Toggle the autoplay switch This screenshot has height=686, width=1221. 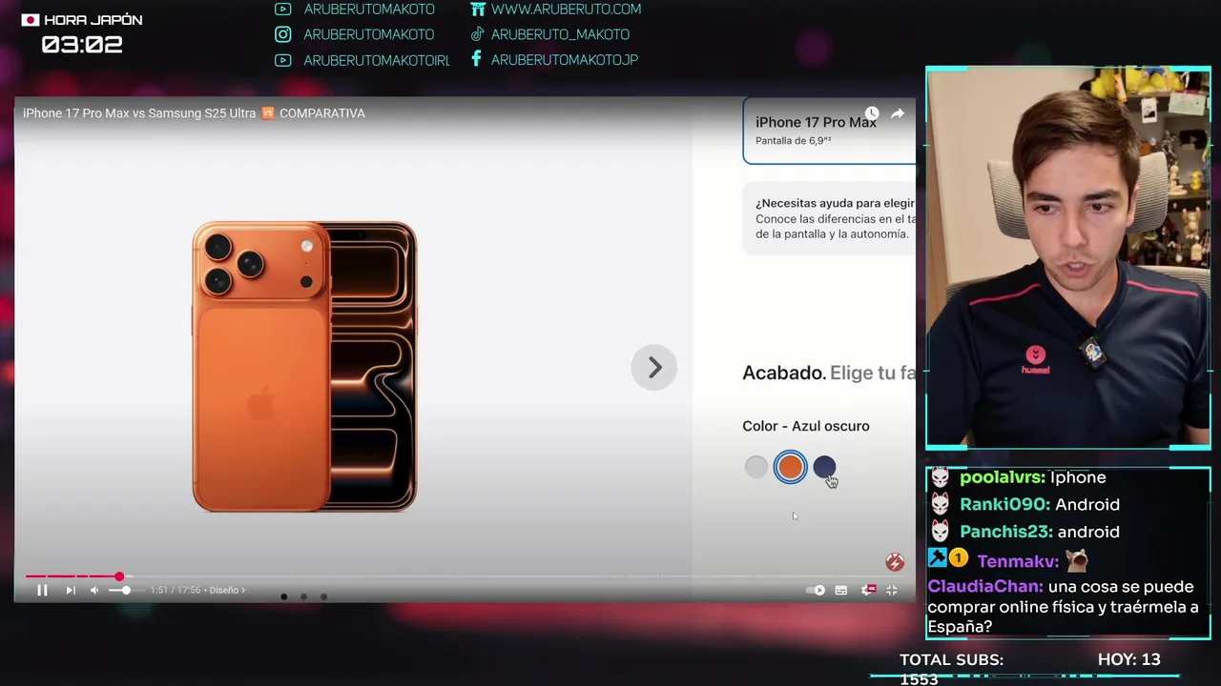click(817, 591)
